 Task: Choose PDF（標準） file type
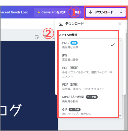point(88,72)
